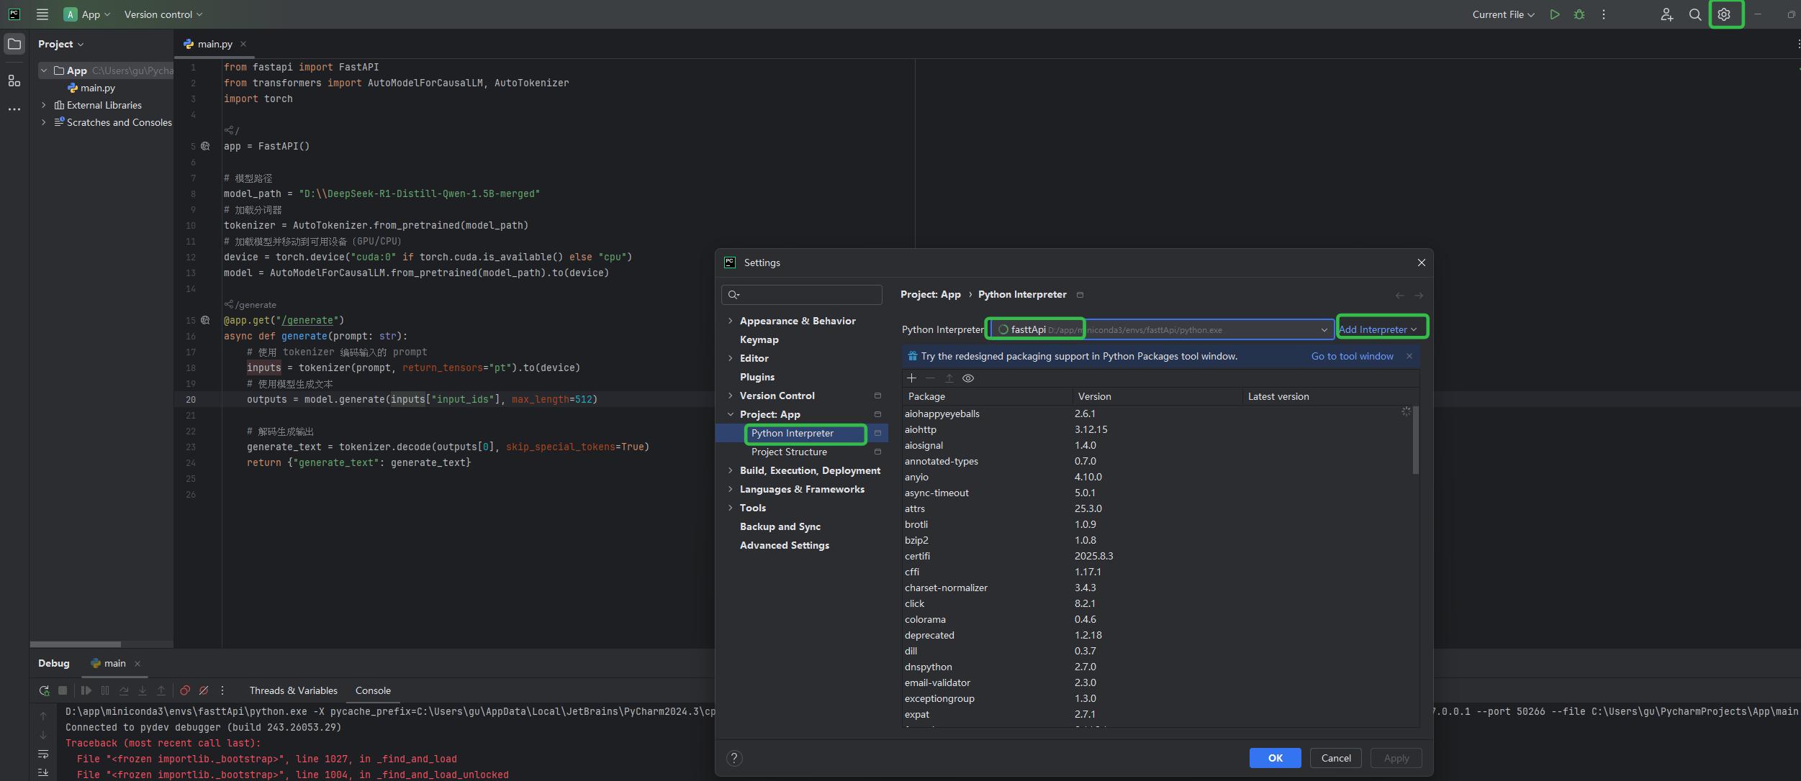Image resolution: width=1801 pixels, height=781 pixels.
Task: Open the Current File run configuration dropdown
Action: pos(1504,14)
